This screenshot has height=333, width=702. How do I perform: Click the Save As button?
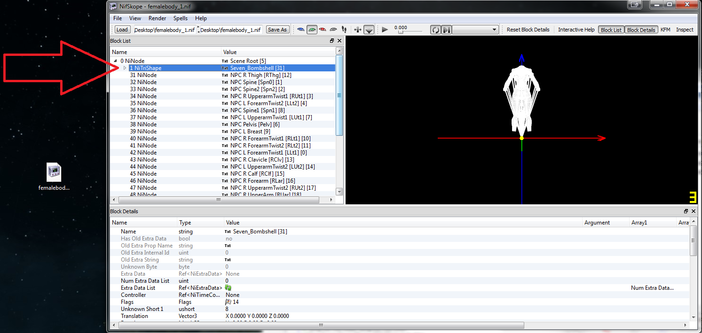tap(277, 29)
